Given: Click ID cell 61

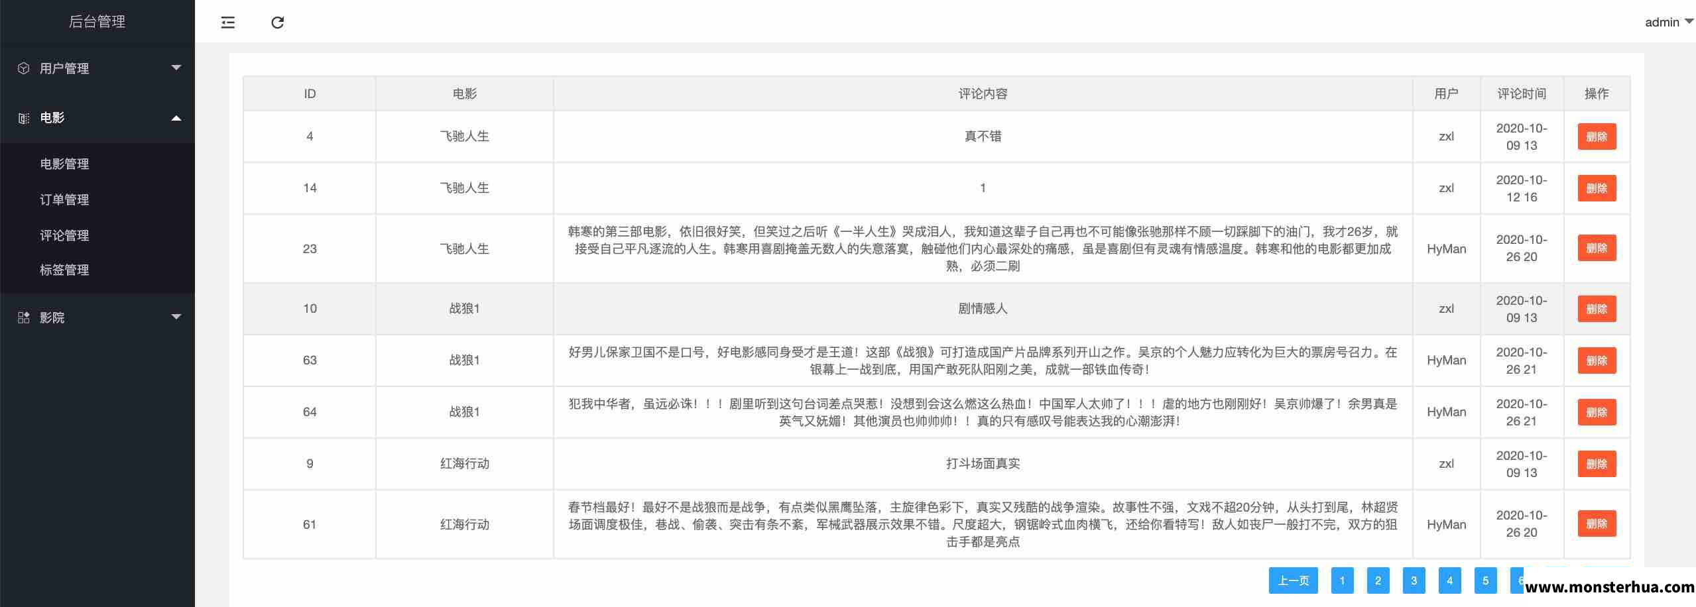Looking at the screenshot, I should pos(310,525).
